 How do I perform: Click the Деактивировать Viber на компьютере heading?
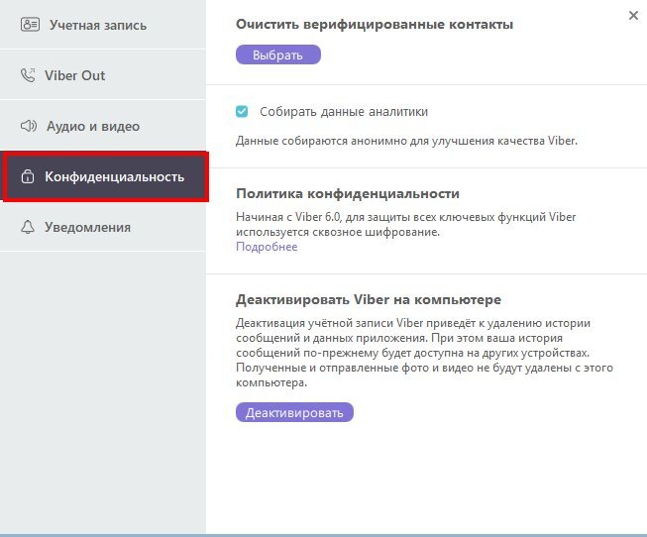point(369,299)
